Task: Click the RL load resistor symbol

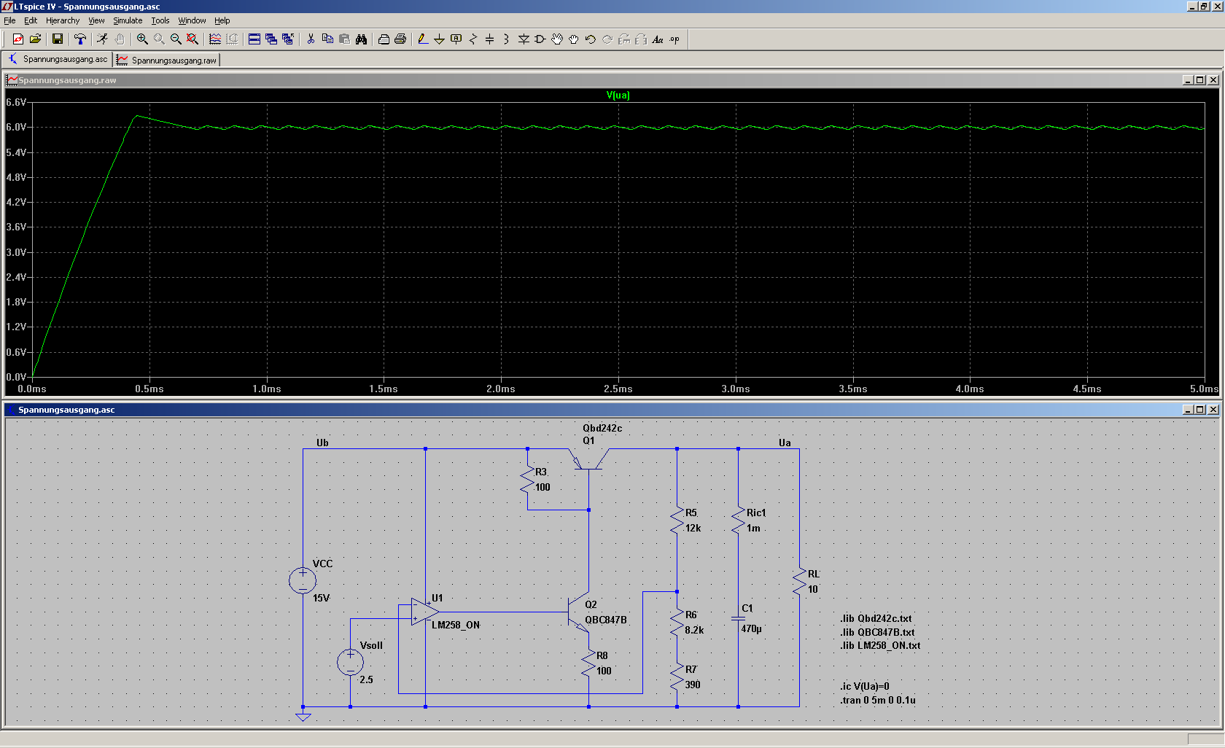Action: 799,581
